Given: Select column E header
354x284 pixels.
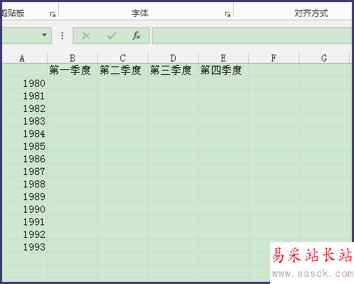Looking at the screenshot, I should point(223,57).
